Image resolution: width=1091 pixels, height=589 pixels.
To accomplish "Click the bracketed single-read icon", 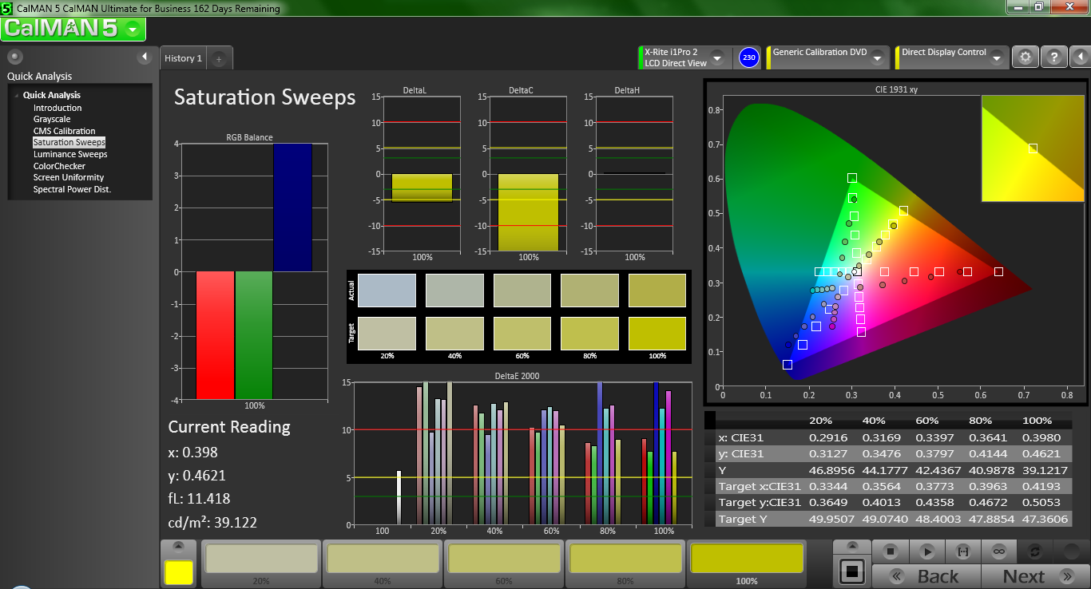I will tap(962, 551).
